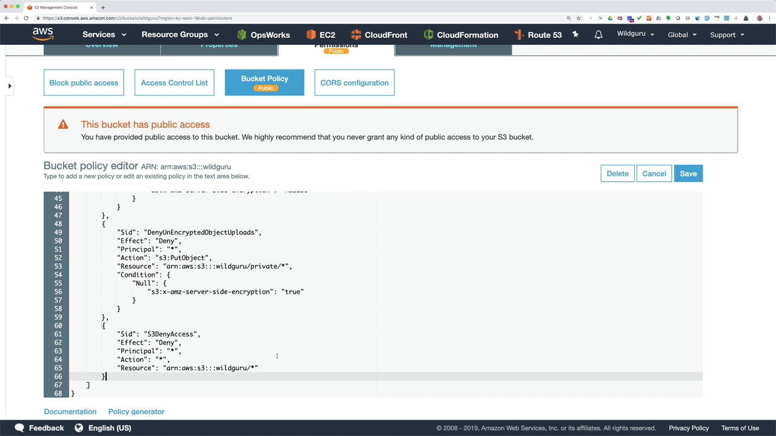Click the AWS logo home icon
This screenshot has width=776, height=436.
[43, 35]
